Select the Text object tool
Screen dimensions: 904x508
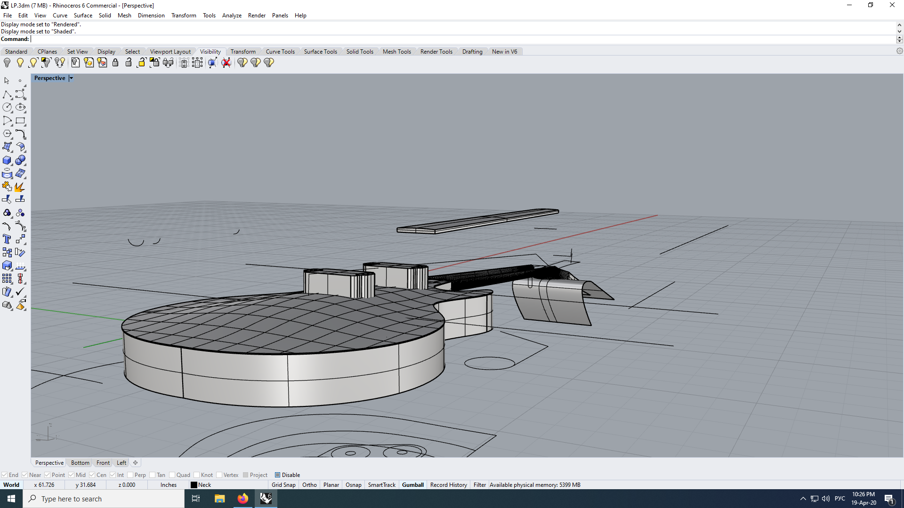tap(7, 239)
